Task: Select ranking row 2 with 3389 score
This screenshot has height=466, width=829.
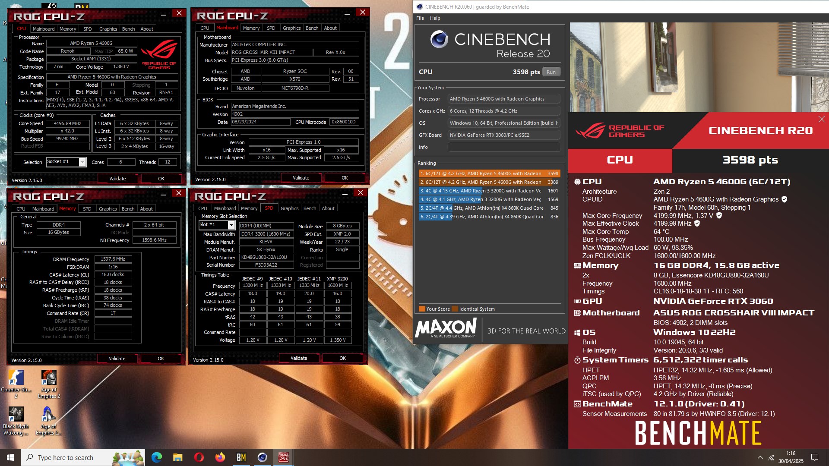Action: [x=489, y=182]
